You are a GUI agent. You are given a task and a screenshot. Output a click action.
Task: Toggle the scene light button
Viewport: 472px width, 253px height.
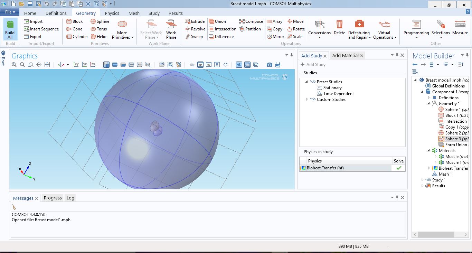pos(239,65)
